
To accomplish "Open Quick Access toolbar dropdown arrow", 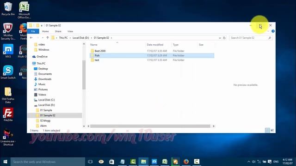I will [42, 26].
